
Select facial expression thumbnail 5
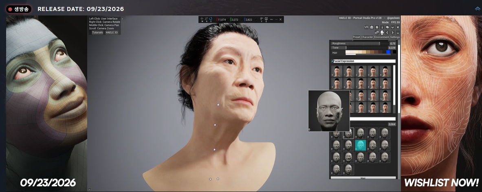[337, 83]
